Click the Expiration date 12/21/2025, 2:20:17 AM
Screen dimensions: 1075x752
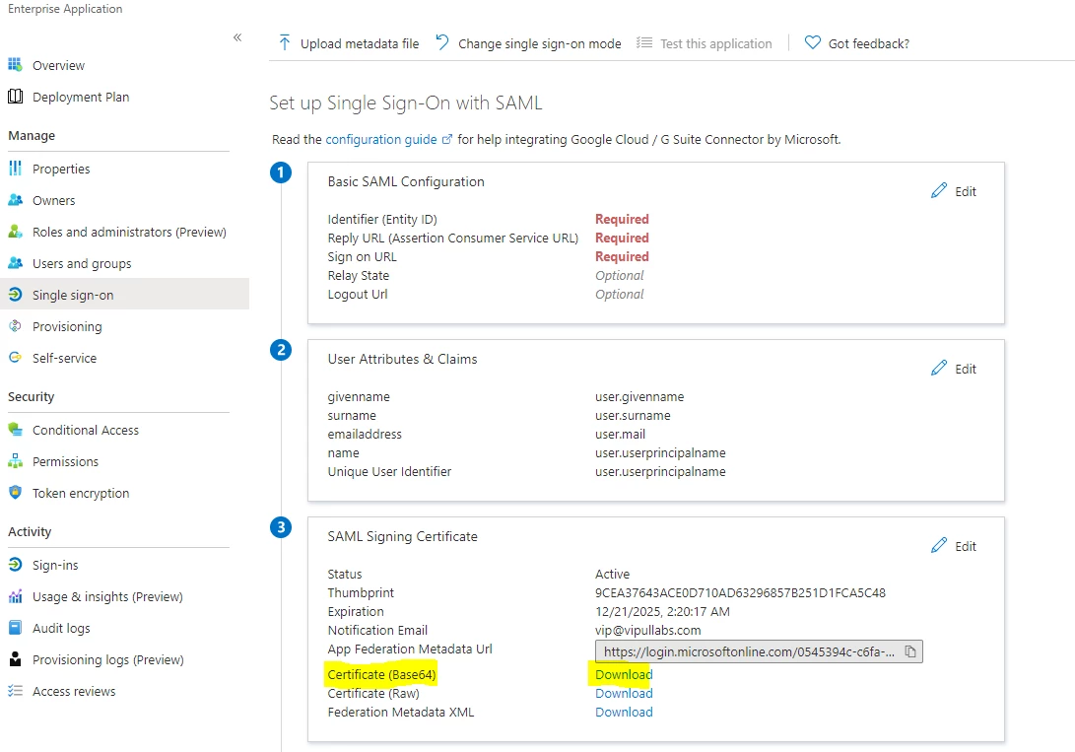tap(662, 611)
